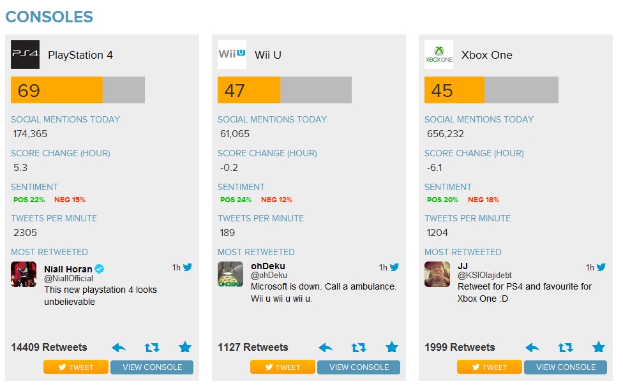The height and width of the screenshot is (391, 623).
Task: Retweet JJ's Xbox One tweet
Action: 566,348
